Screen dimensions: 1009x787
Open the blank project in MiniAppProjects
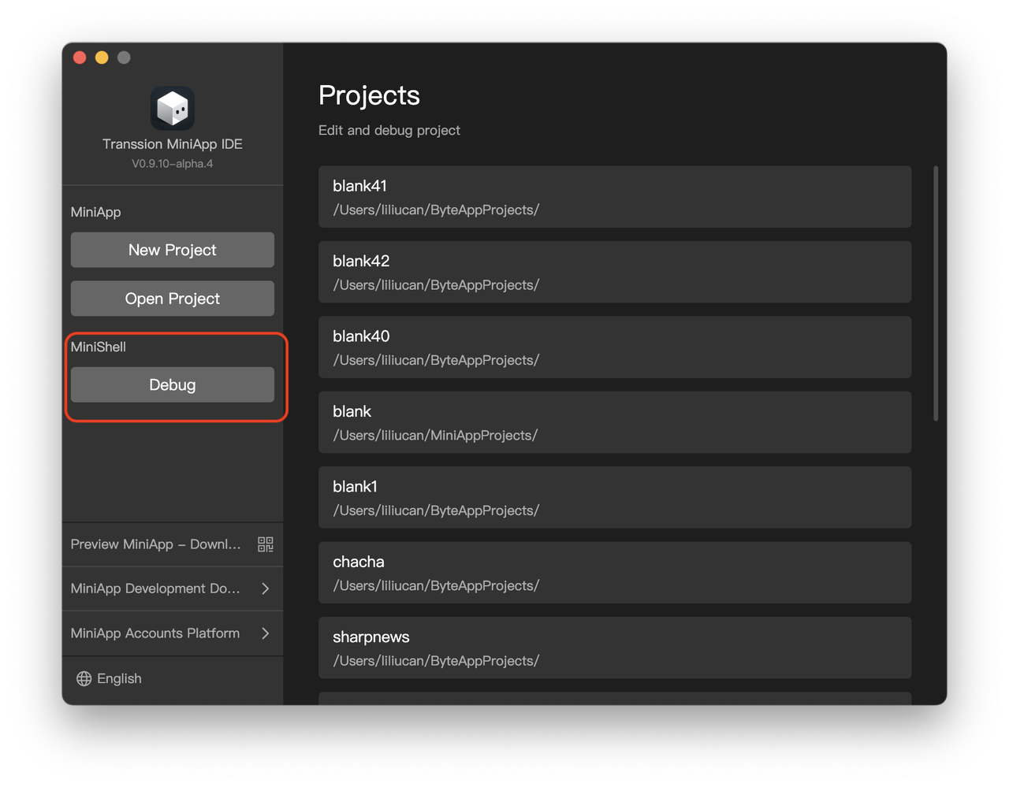[x=615, y=422]
